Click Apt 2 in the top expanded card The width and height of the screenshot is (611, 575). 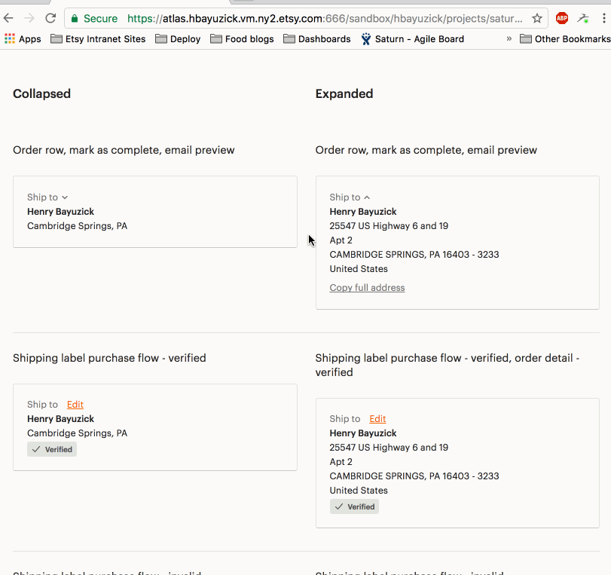pos(341,240)
